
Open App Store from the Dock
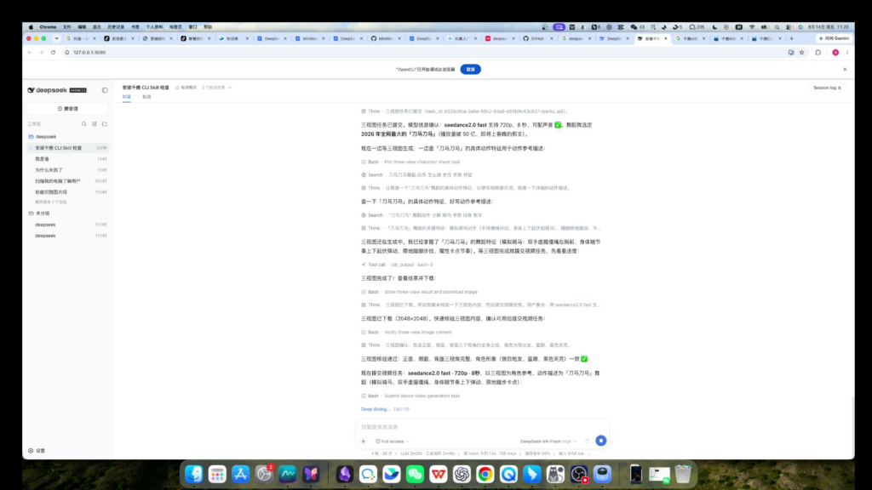pos(241,474)
